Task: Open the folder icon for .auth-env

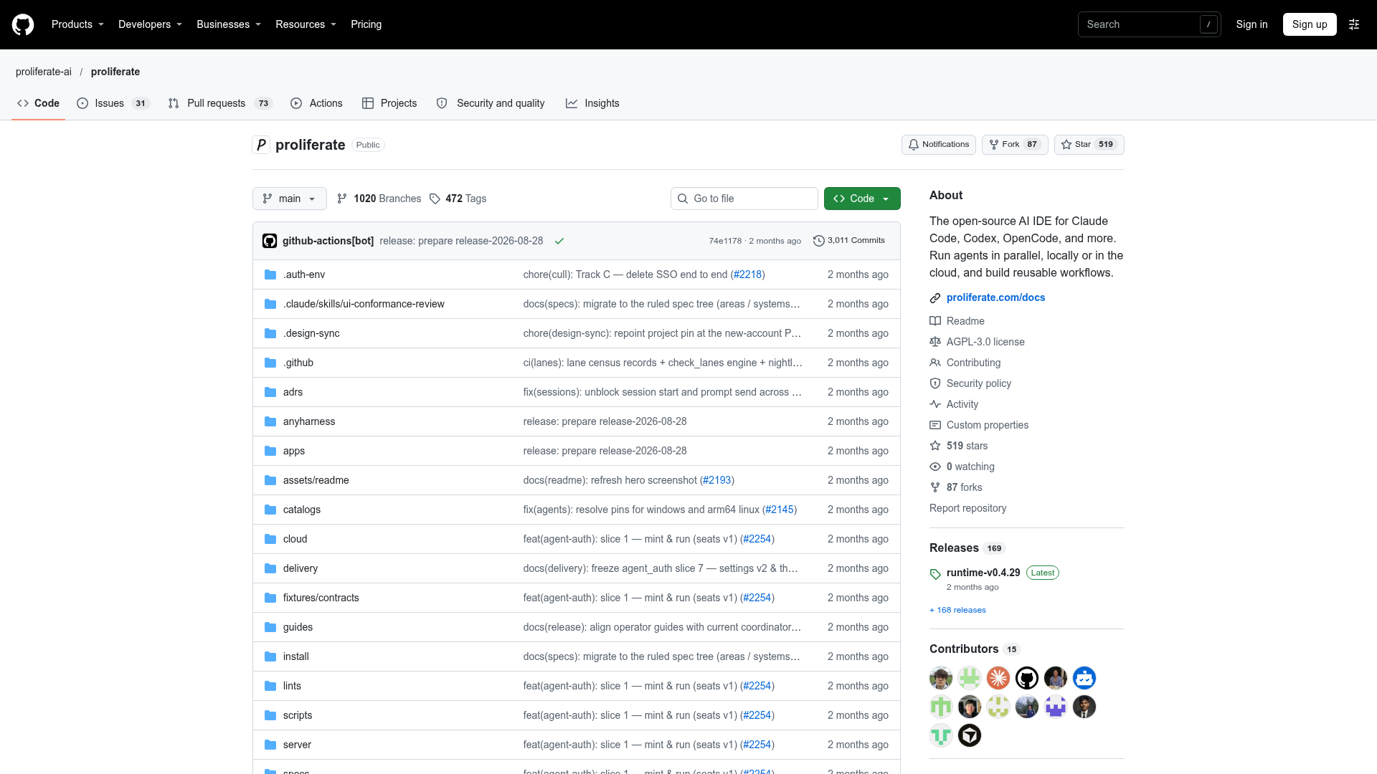Action: click(270, 274)
